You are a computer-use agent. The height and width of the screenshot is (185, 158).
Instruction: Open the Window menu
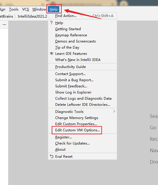(x=39, y=9)
